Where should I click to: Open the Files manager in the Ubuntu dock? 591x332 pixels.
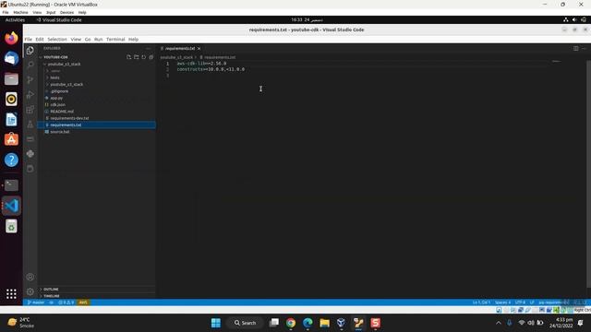[x=11, y=78]
